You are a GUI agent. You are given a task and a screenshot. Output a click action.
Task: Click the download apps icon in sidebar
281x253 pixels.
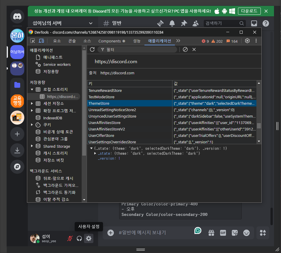[x=17, y=150]
